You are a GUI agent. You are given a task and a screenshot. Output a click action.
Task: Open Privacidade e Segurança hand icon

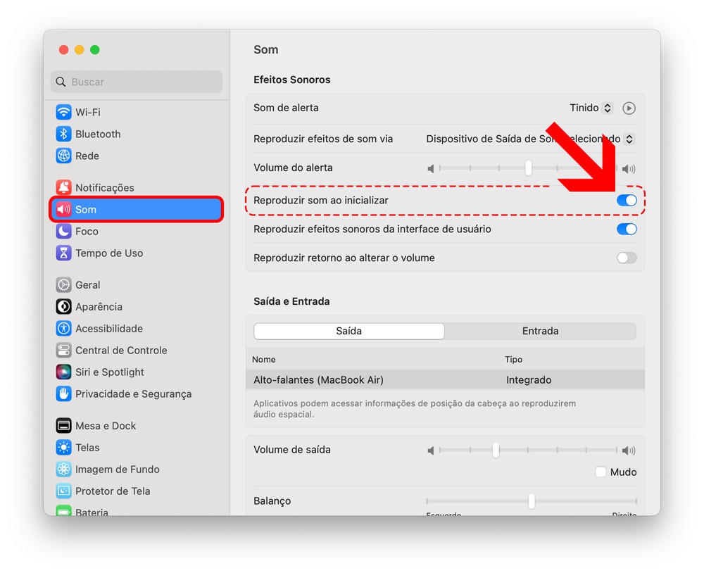[x=63, y=393]
